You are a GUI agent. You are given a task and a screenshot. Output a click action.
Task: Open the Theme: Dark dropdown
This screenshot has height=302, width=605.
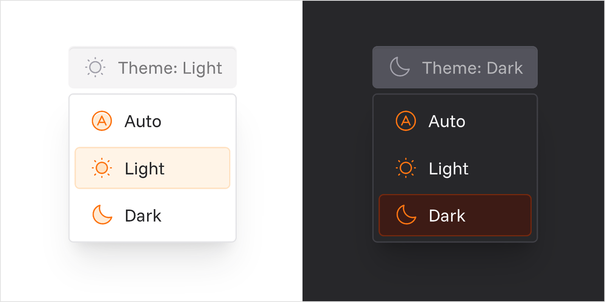click(x=455, y=68)
